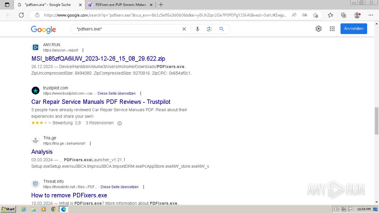The height and width of the screenshot is (213, 379).
Task: View site information lock icon
Action: (x=37, y=15)
